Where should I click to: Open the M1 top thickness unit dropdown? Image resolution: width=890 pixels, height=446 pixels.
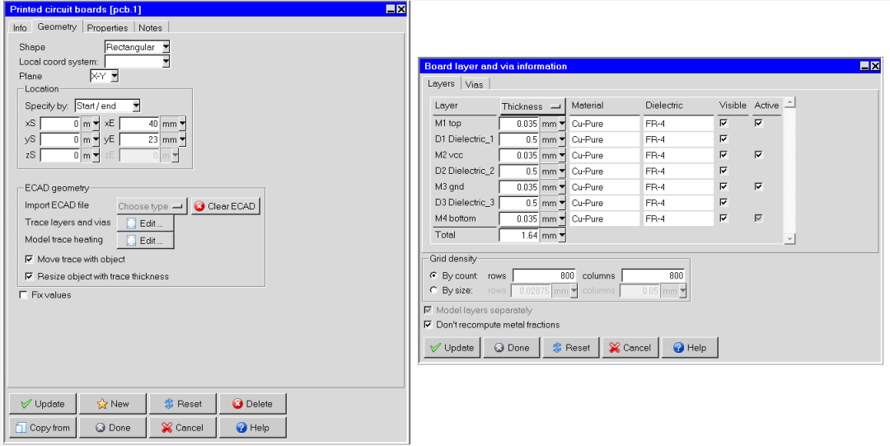(x=562, y=124)
